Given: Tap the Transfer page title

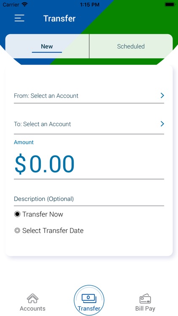Looking at the screenshot, I should pos(59,19).
